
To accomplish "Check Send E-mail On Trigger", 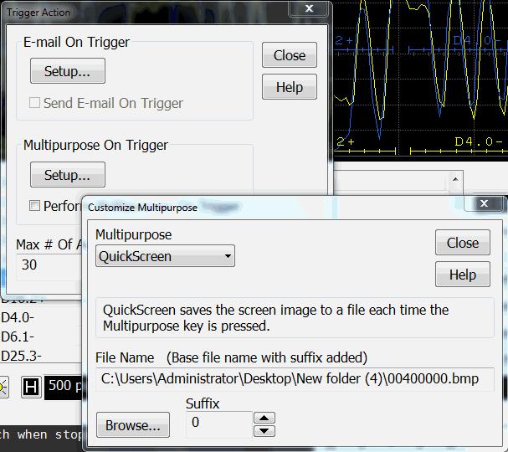I will tap(35, 103).
